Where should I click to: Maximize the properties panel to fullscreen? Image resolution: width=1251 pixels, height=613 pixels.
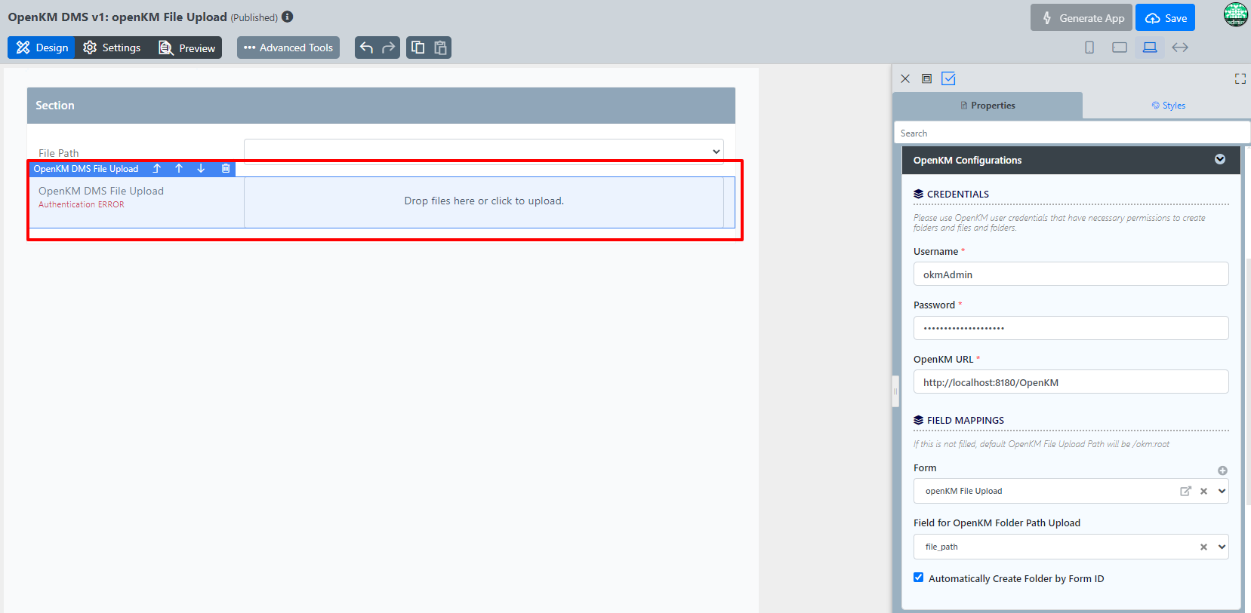tap(1240, 78)
